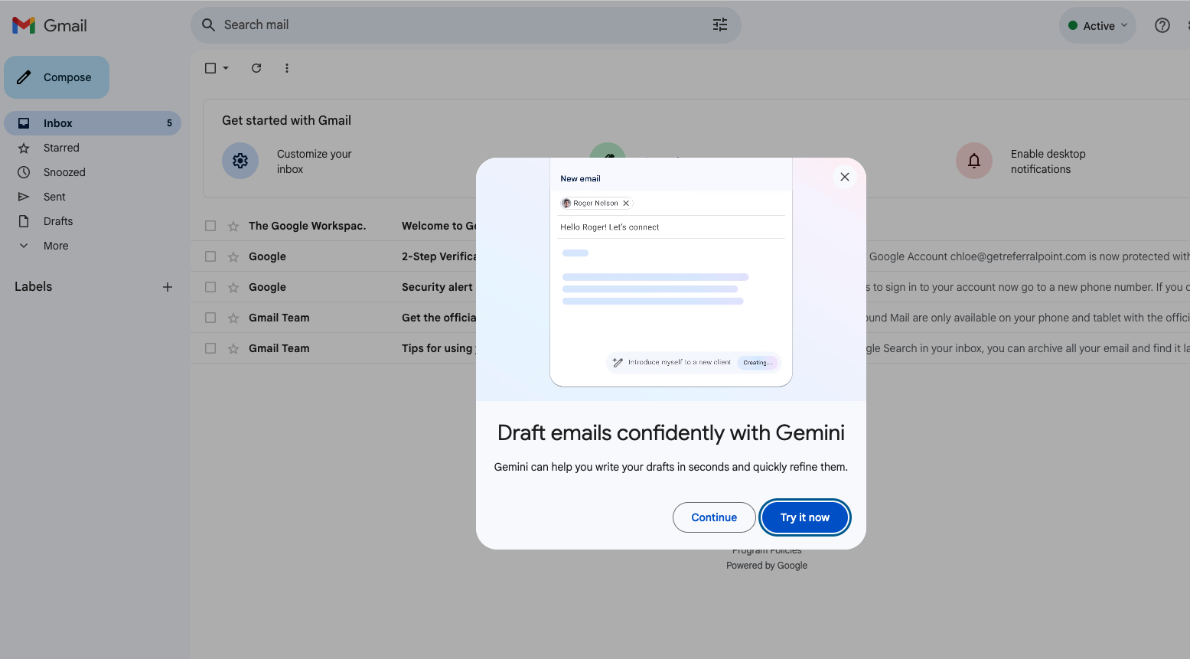Open email from The Google Workspace

(307, 226)
